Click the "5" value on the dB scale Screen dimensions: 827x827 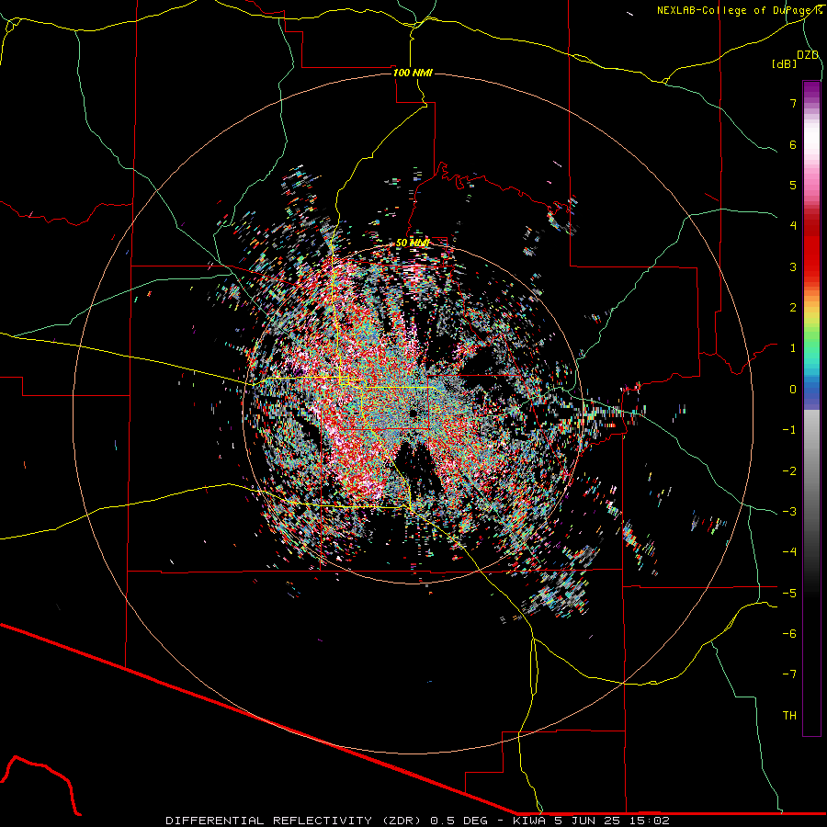pos(793,185)
